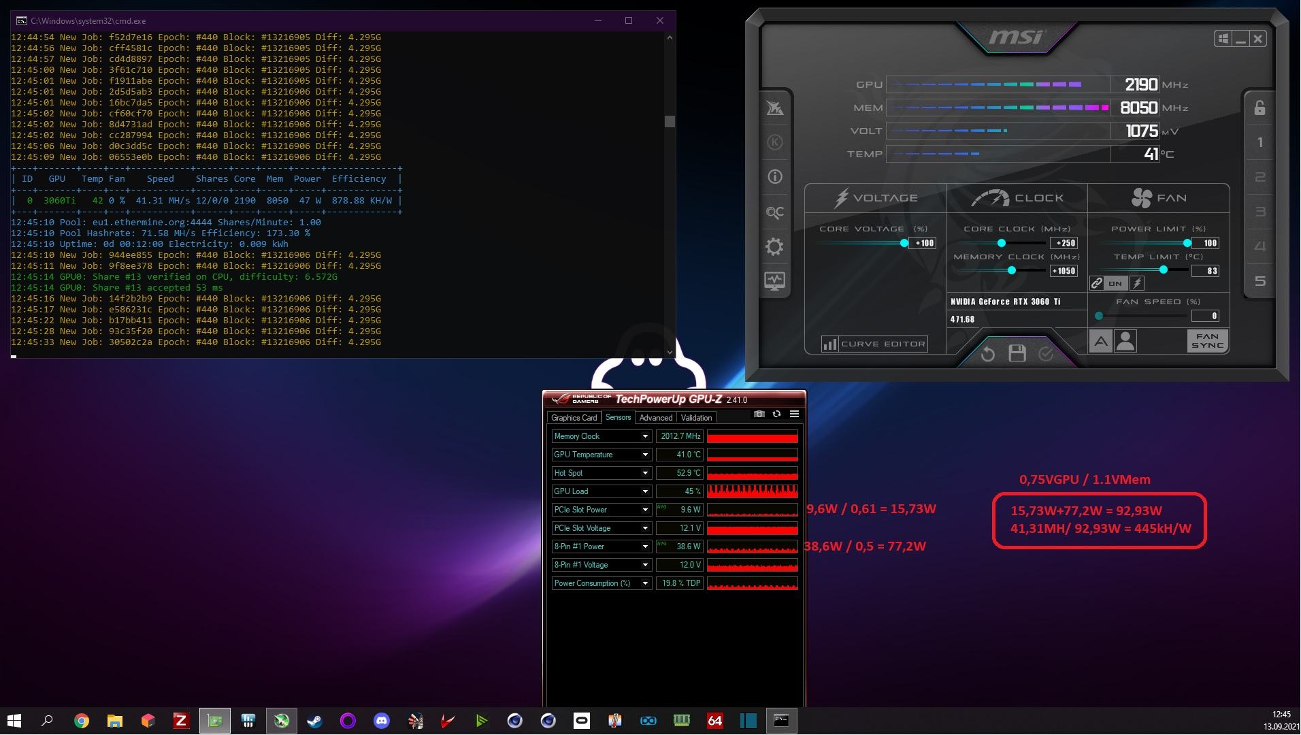This screenshot has height=735, width=1301.
Task: Open Curve Editor bar chart icon
Action: [x=830, y=344]
